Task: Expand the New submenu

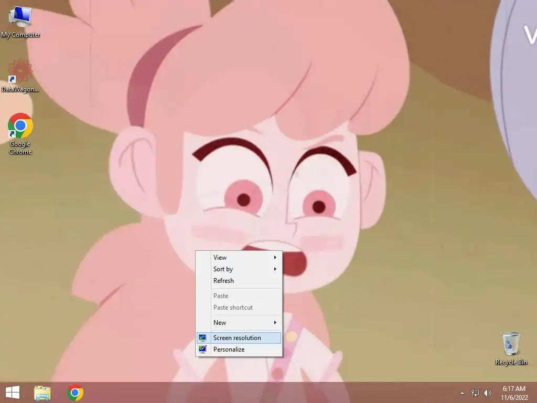Action: coord(239,323)
